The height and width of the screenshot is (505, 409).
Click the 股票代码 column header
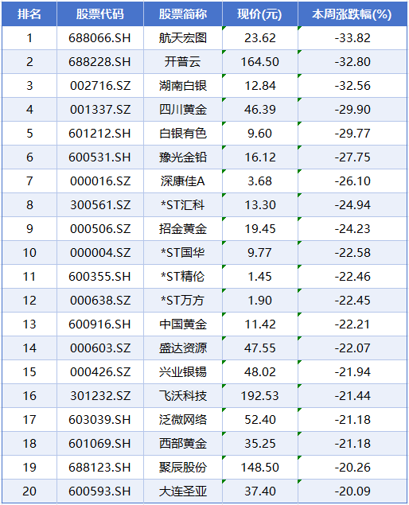[x=100, y=14]
